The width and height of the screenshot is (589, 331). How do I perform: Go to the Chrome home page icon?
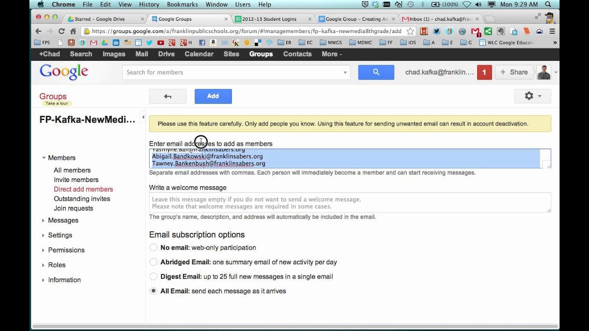click(73, 31)
